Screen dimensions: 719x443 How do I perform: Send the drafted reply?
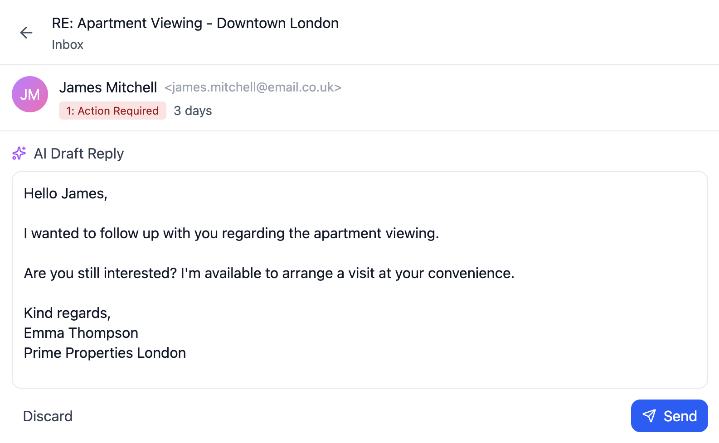[669, 416]
